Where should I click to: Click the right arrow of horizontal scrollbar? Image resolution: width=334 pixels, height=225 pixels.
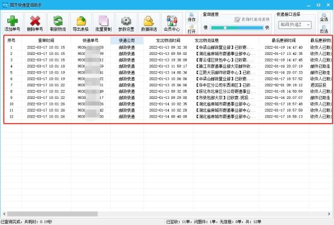point(329,214)
